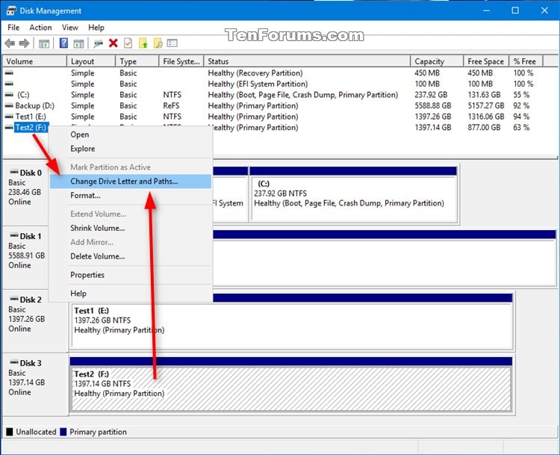
Task: Select highlighted Test2 (F:) in the volume list
Action: coord(31,128)
